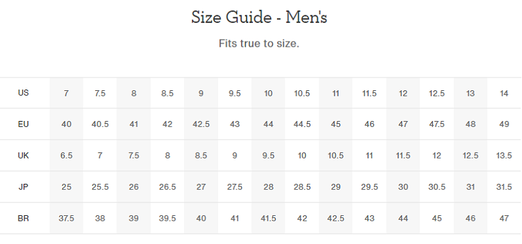Image resolution: width=522 pixels, height=244 pixels.
Task: Select BR size 37.5 cell
Action: [66, 219]
